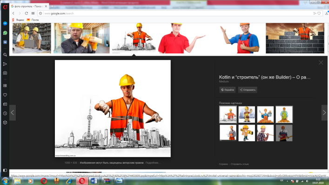Open WhatsApp in the Opera sidebar
This screenshot has height=185, width=329.
point(5,33)
